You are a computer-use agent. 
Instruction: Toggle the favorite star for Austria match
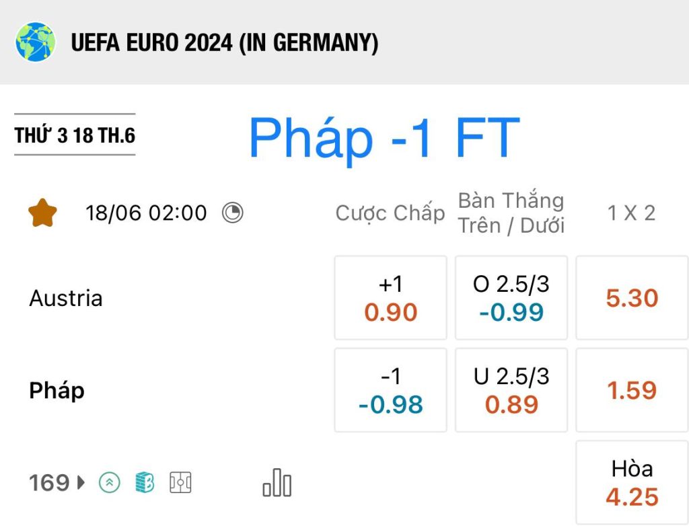[42, 213]
